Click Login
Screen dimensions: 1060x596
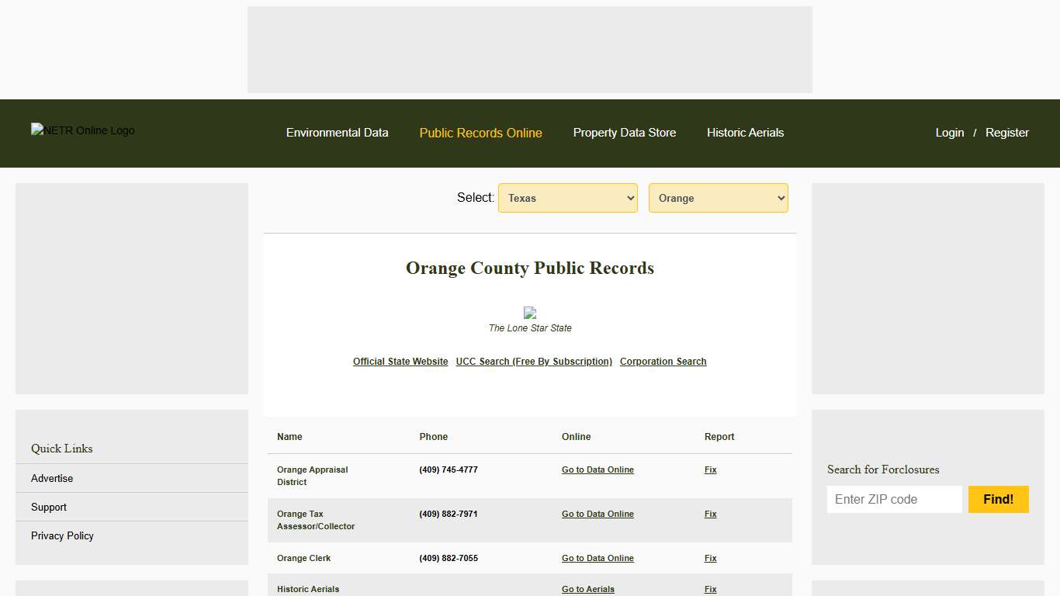[x=949, y=133]
